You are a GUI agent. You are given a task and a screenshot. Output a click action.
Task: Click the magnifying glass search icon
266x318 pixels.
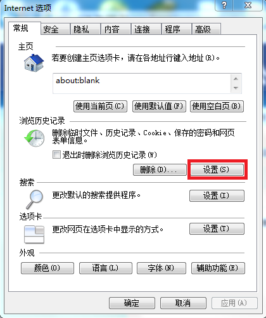pos(35,199)
